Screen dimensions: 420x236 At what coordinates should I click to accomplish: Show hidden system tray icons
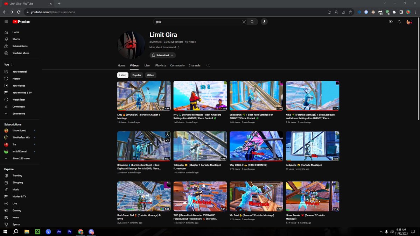381,231
